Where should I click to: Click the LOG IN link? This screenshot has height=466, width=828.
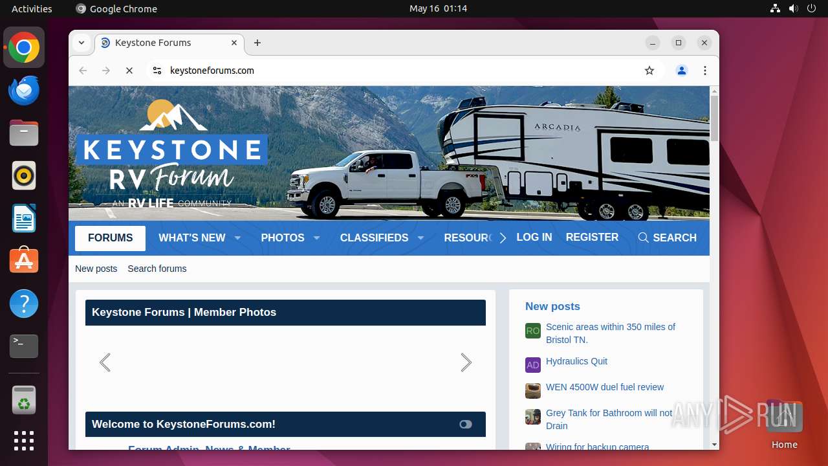(x=534, y=238)
